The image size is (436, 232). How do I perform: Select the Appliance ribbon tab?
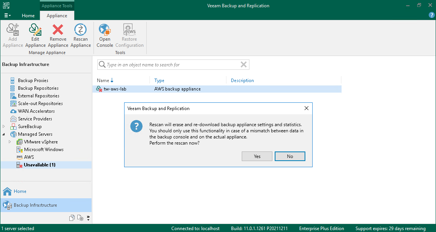tap(57, 16)
